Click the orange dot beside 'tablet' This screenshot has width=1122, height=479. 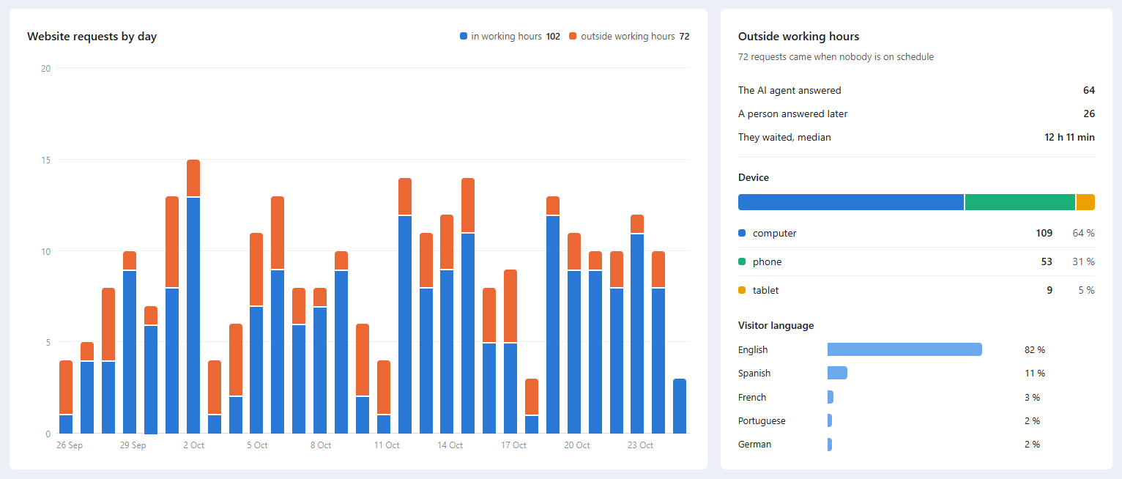click(742, 290)
